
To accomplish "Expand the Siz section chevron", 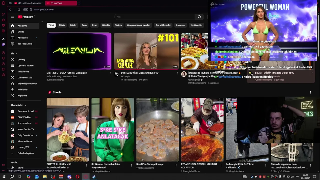I will pyautogui.click(x=16, y=53).
